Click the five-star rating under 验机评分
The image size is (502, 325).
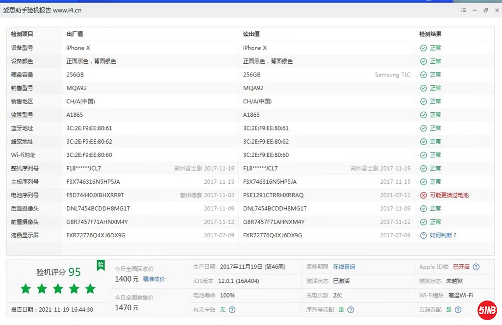(x=58, y=289)
